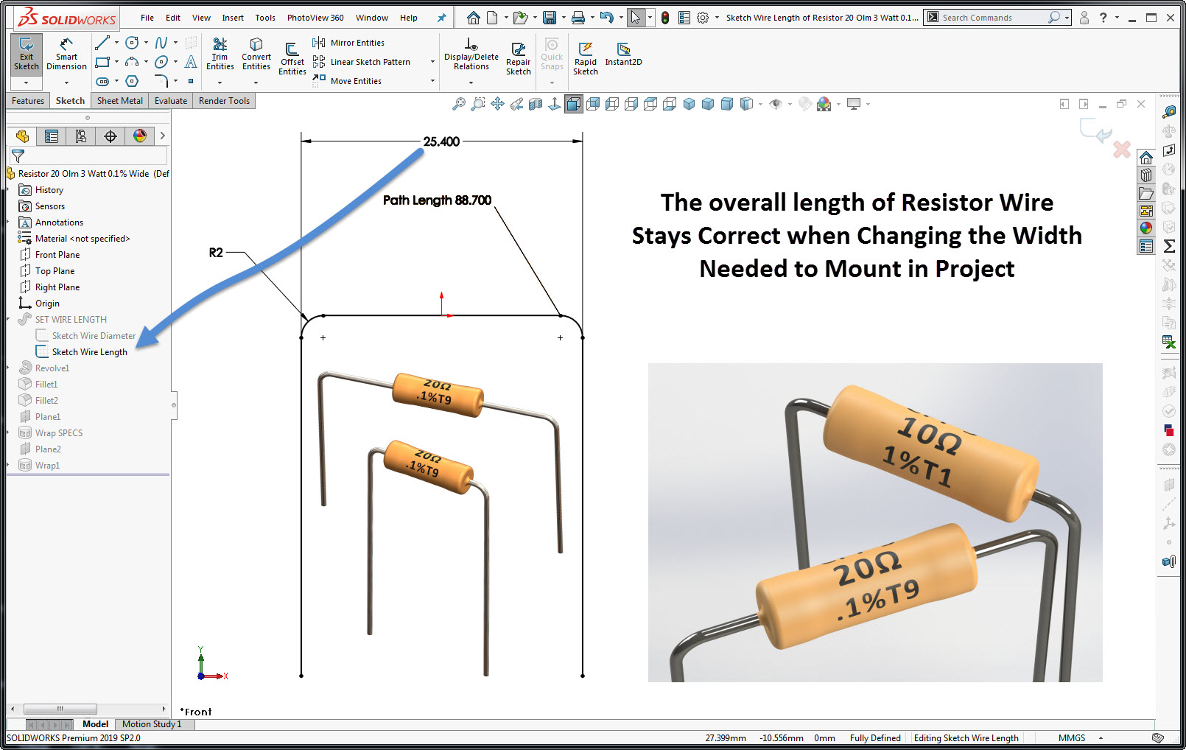Click the Move Entities command
Viewport: 1186px width, 750px height.
click(348, 81)
